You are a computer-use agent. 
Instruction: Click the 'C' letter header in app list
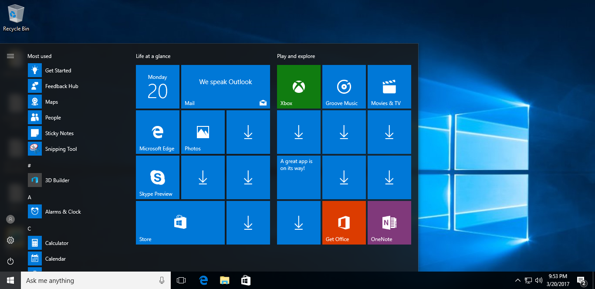[x=30, y=228]
